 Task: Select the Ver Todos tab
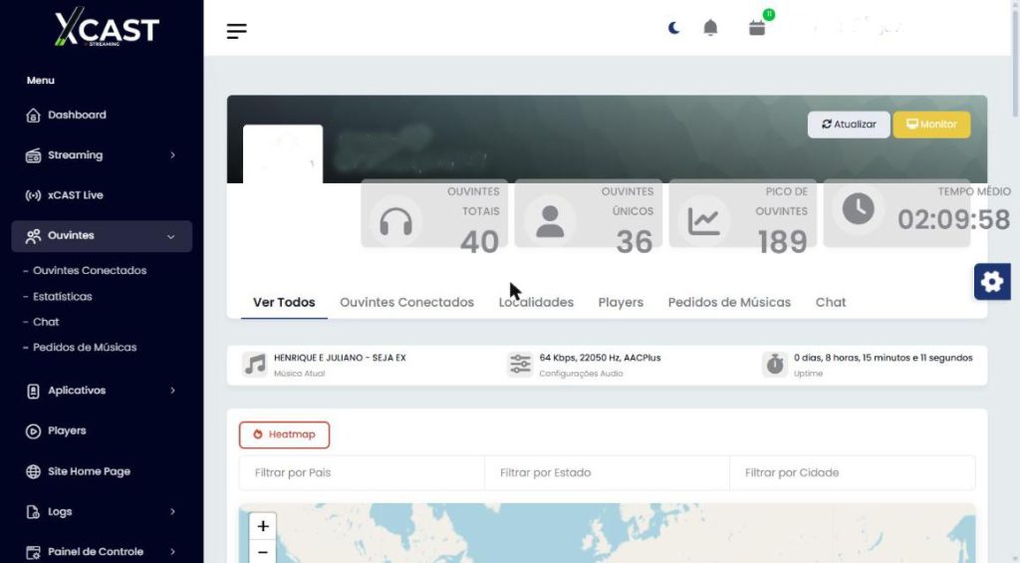284,302
